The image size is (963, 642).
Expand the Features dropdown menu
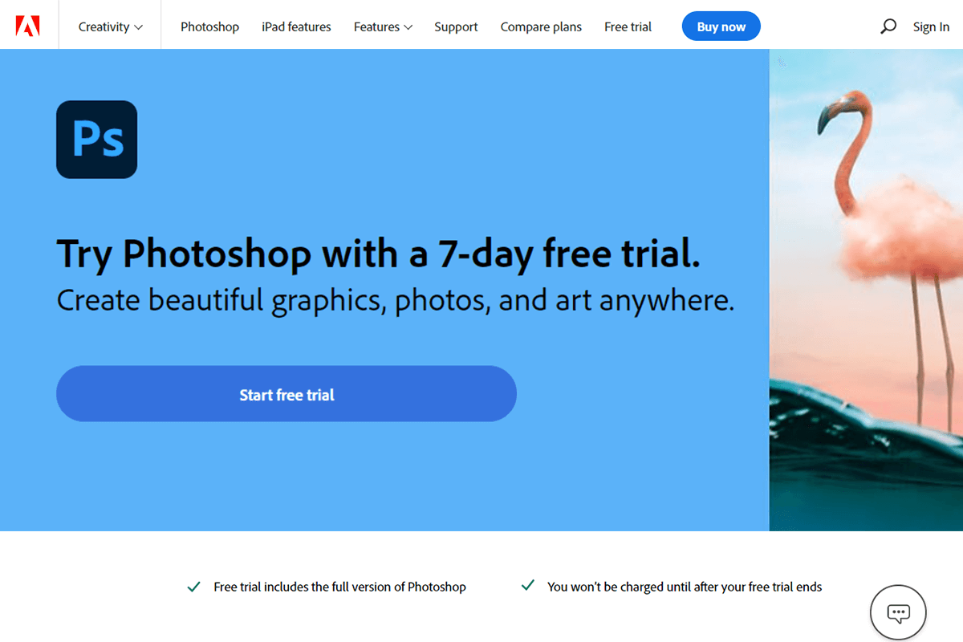point(383,26)
